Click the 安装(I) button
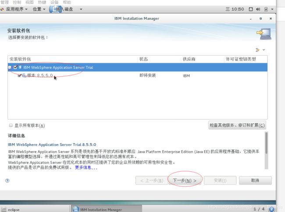This screenshot has height=212, width=285. 220,180
